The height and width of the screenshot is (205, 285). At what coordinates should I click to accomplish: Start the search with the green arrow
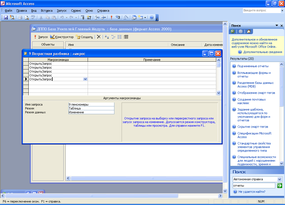pyautogui.click(x=279, y=185)
